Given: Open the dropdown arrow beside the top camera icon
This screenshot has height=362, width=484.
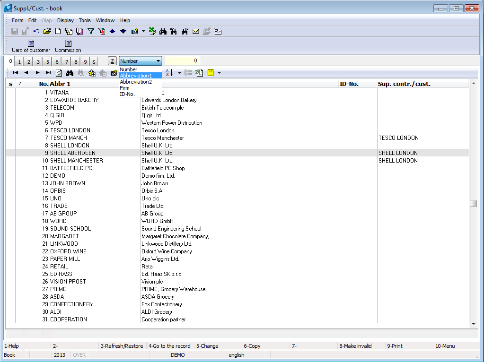Looking at the screenshot, I should (143, 31).
